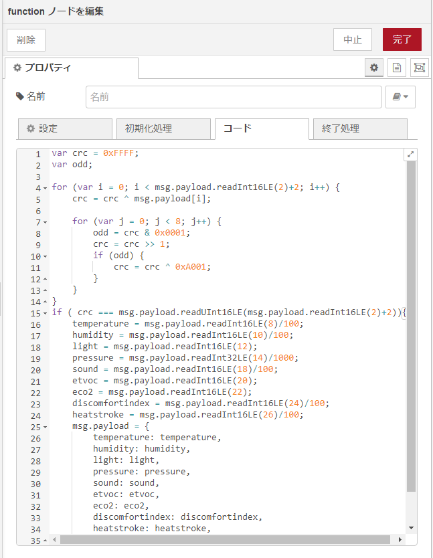Click 'msg.payload = {' on line 25

coord(110,426)
